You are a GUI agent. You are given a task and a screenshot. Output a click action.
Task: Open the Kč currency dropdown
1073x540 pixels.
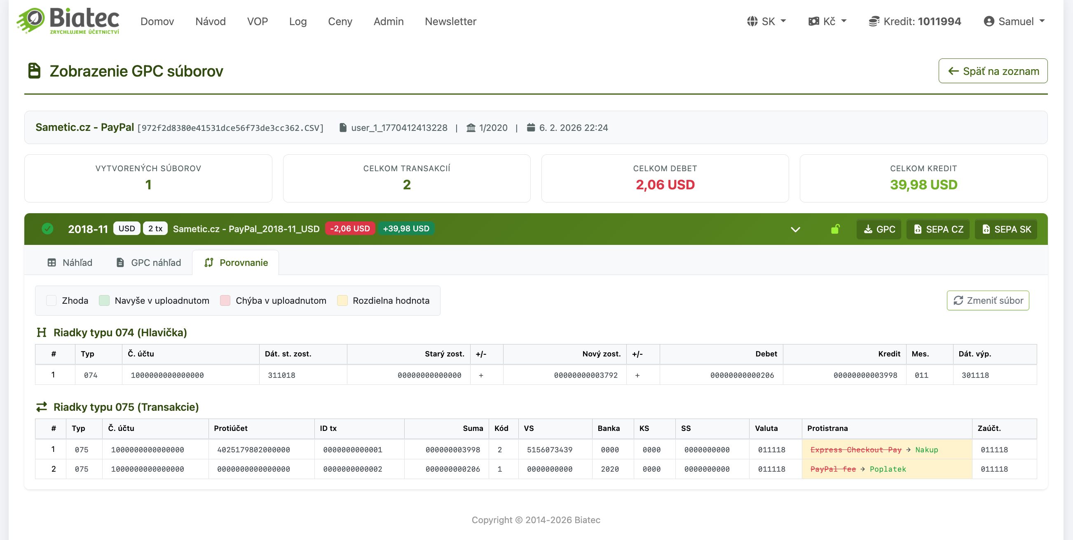[827, 21]
